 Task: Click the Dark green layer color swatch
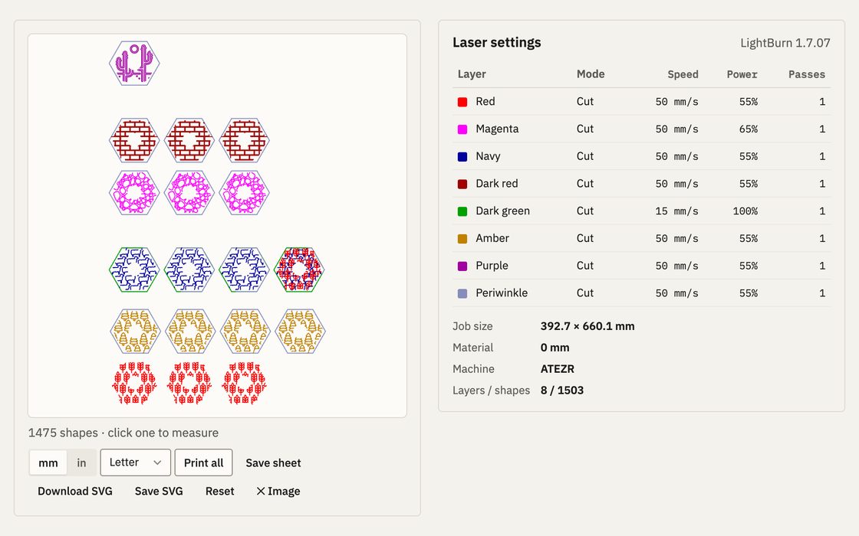pyautogui.click(x=462, y=211)
